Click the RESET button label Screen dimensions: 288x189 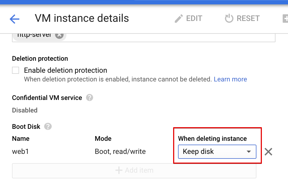point(248,18)
